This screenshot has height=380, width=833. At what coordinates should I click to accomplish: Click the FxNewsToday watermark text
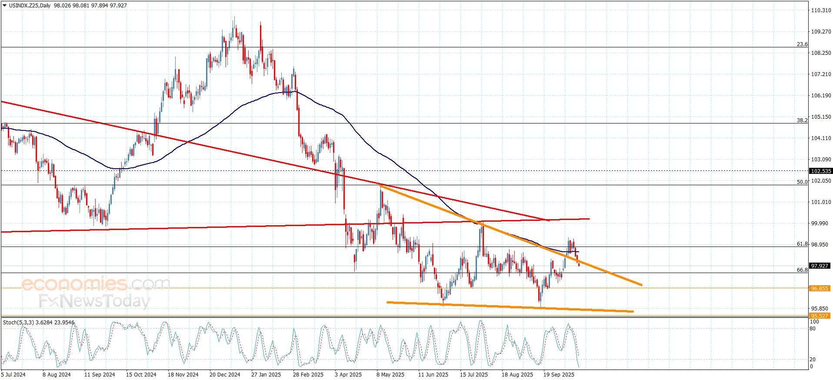(x=94, y=301)
